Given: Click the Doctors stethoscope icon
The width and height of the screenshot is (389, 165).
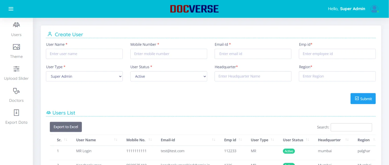Looking at the screenshot, I should [x=16, y=91].
